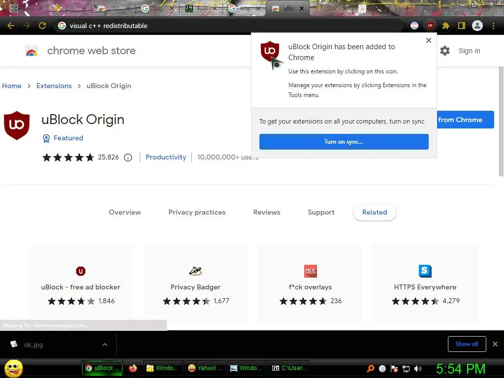Switch to the Overview tab
The width and height of the screenshot is (504, 378).
tap(125, 212)
